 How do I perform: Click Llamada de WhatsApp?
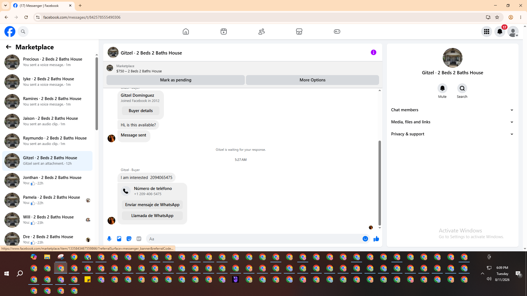[x=152, y=216]
